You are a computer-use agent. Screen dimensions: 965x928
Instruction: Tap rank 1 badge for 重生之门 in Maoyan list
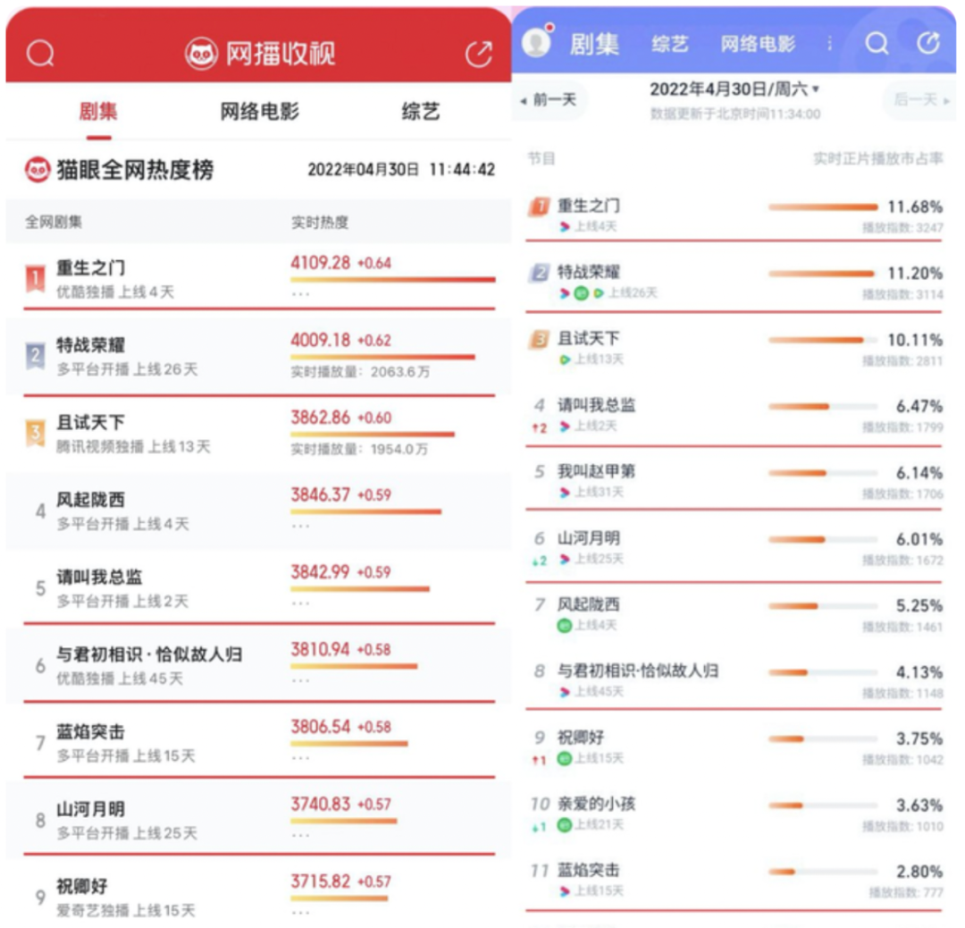(35, 278)
